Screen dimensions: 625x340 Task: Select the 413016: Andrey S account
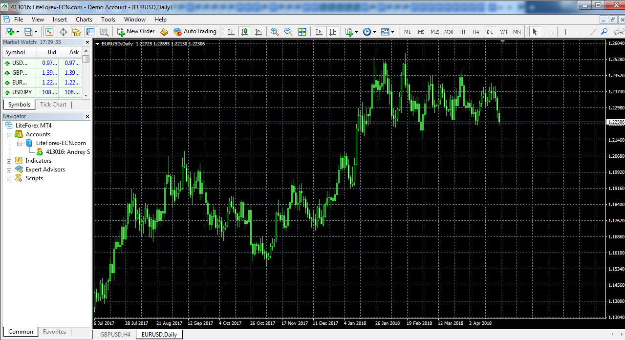point(63,152)
